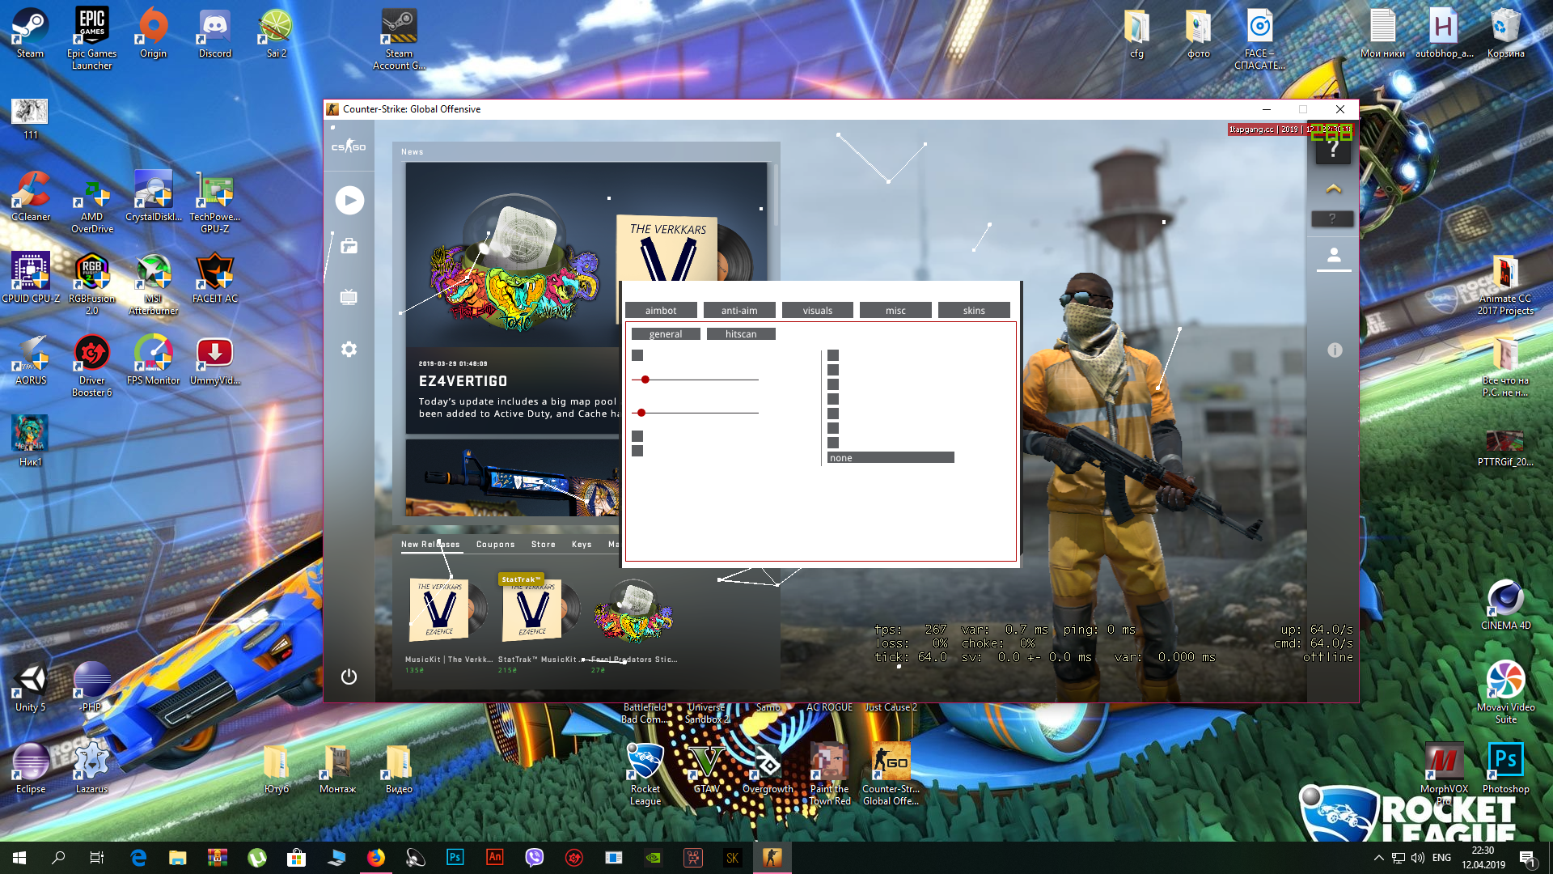
Task: Click the ENG language indicator in system tray
Action: [x=1441, y=858]
